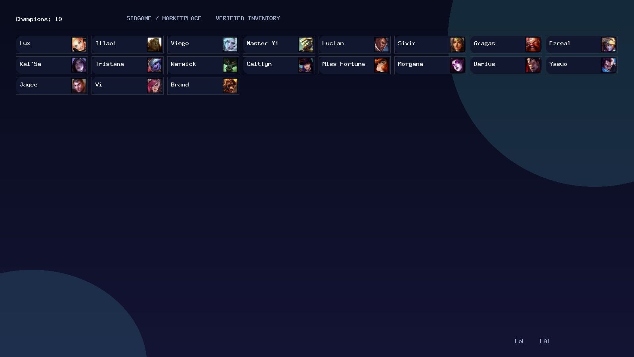Viewport: 634px width, 357px height.
Task: Open the Viego champion portrait
Action: (230, 44)
